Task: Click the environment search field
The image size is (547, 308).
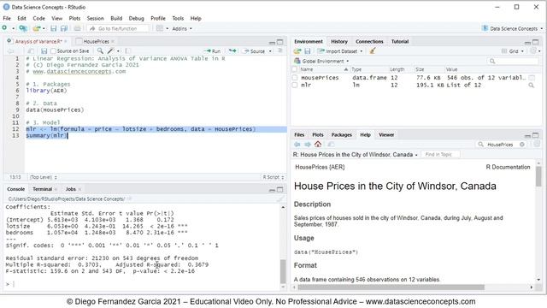Action: [513, 61]
